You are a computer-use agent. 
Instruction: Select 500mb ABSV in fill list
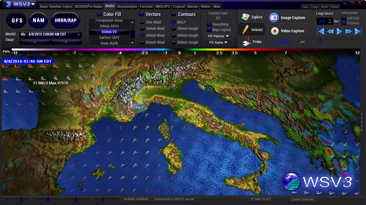pyautogui.click(x=109, y=26)
